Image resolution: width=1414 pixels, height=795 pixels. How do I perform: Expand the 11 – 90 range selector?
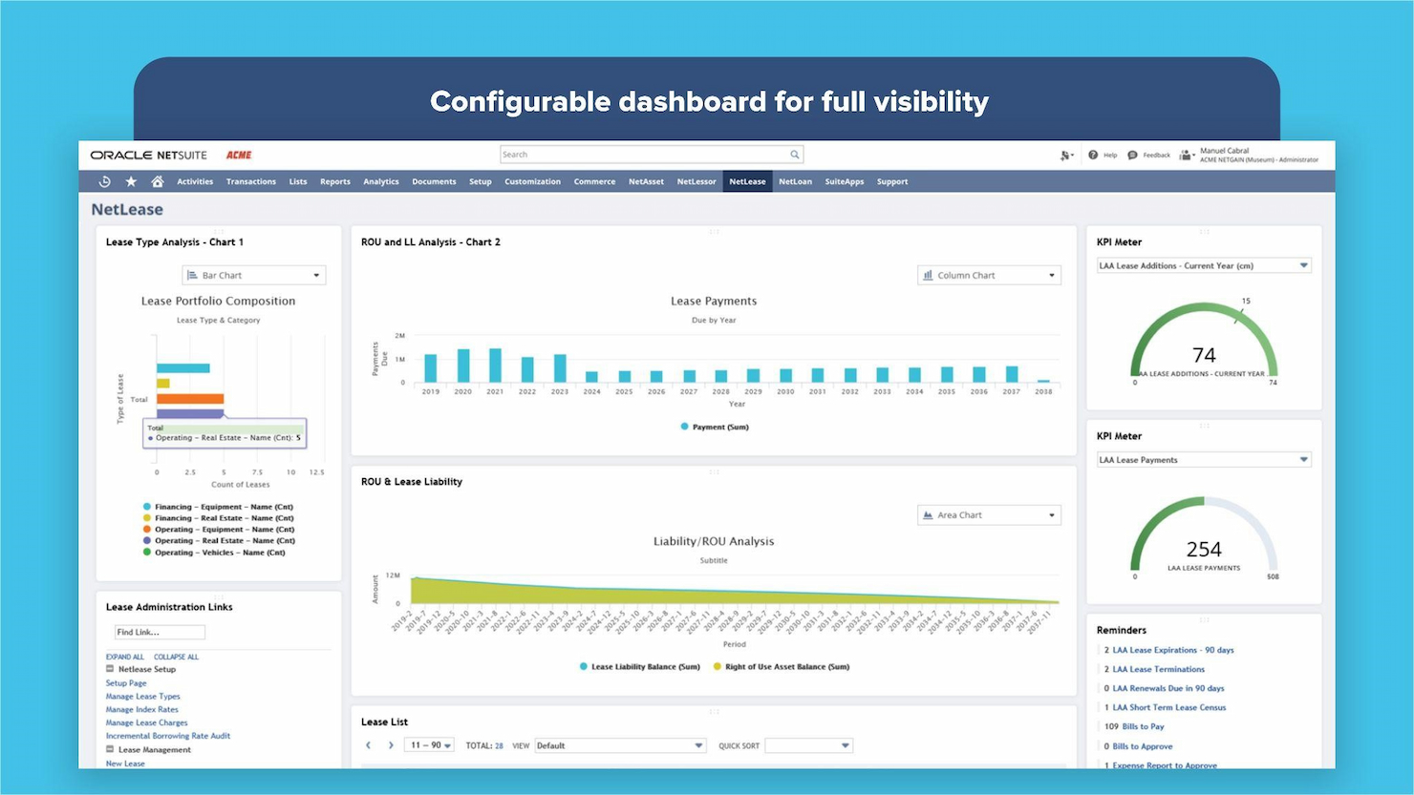(x=429, y=745)
